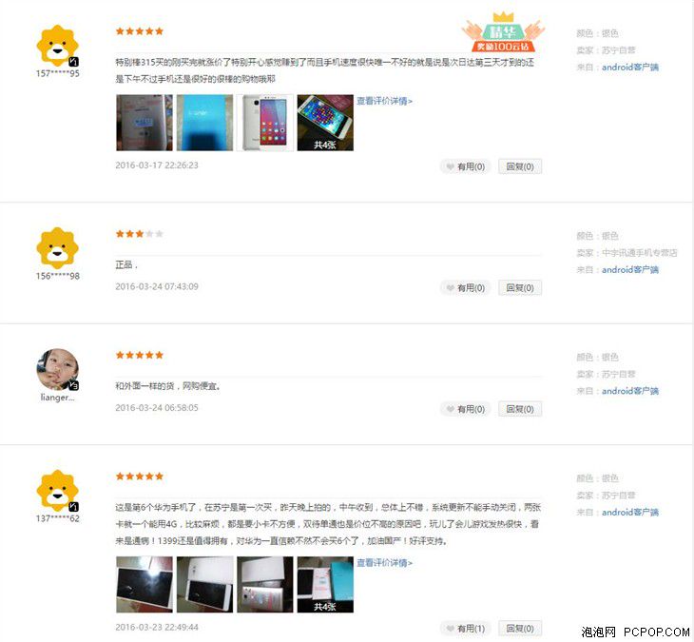694x642 pixels.
Task: Click 回复(0) under the lianger review
Action: point(520,409)
